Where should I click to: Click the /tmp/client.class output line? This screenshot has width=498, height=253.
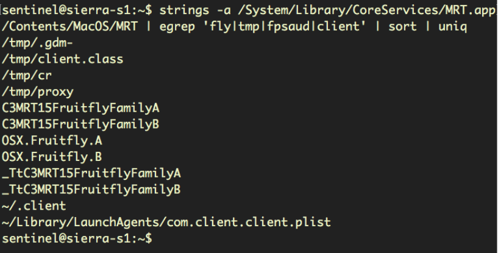point(62,60)
